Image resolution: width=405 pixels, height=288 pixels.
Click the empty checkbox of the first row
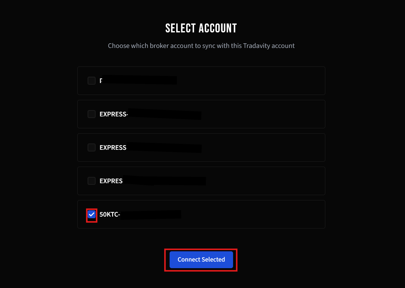(x=92, y=81)
